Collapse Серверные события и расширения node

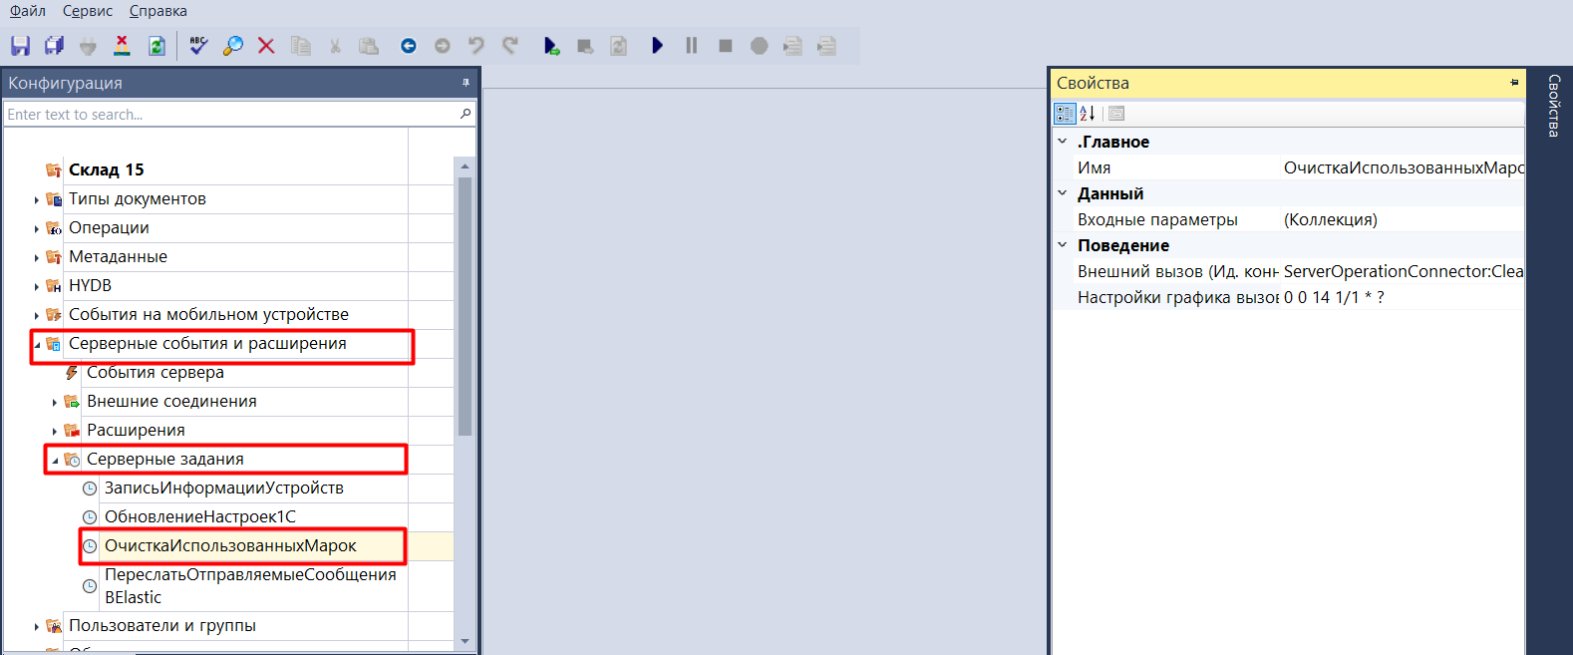pyautogui.click(x=37, y=345)
